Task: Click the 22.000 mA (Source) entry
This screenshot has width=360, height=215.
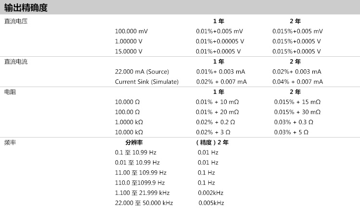Action: point(142,72)
